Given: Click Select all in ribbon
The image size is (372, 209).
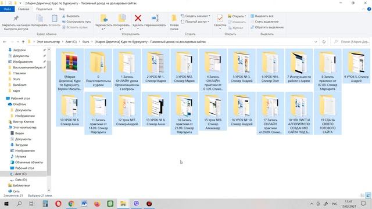Looking at the screenshot, I should pos(262,16).
